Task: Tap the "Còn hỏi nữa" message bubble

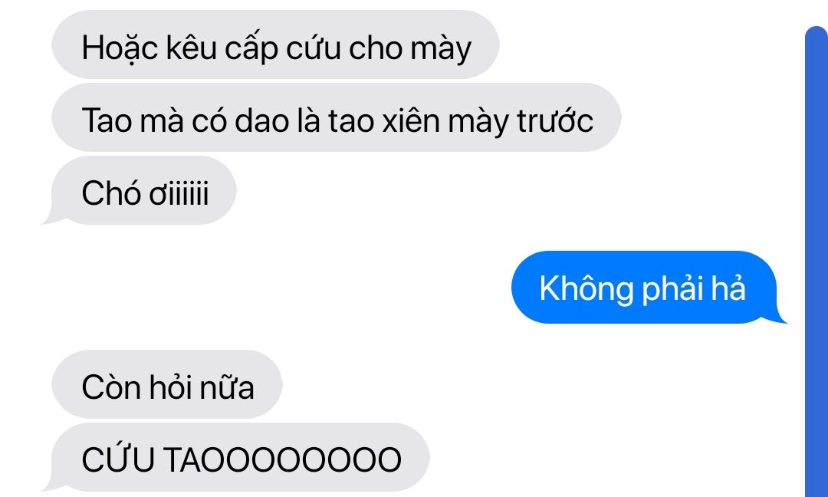Action: [x=167, y=384]
